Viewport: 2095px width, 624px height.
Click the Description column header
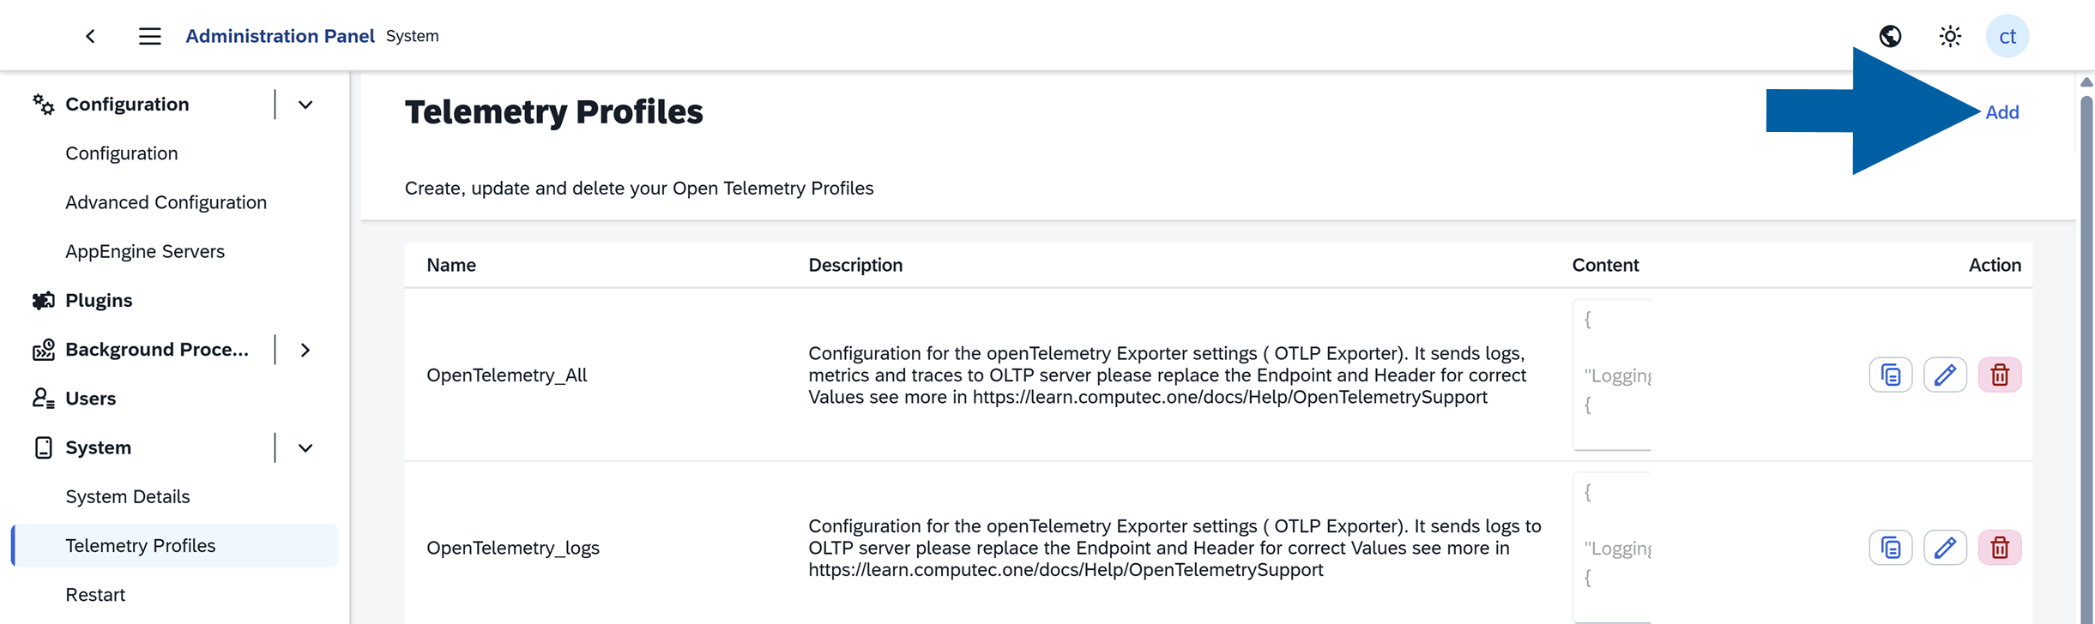855,265
